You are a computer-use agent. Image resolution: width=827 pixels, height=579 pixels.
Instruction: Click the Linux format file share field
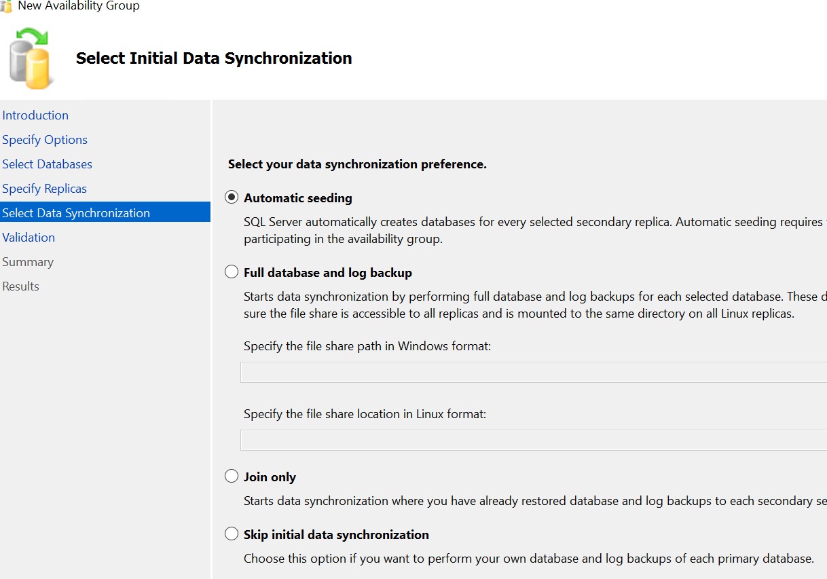[533, 441]
